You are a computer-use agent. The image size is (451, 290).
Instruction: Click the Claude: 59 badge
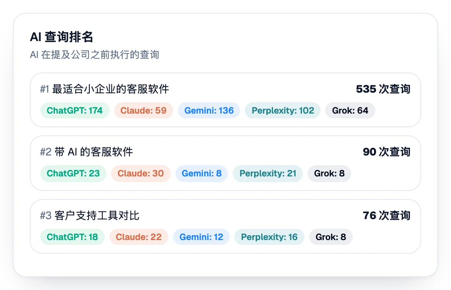coord(143,110)
